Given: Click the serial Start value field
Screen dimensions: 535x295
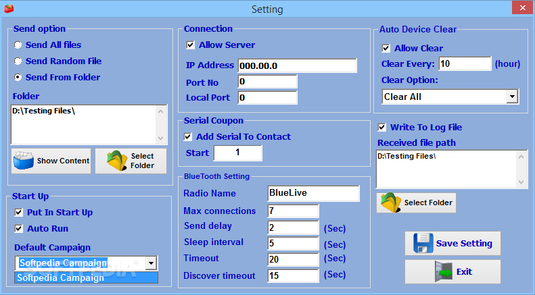Looking at the screenshot, I should click(x=238, y=153).
